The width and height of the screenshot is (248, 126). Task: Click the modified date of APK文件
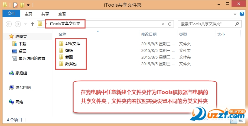click(158, 44)
